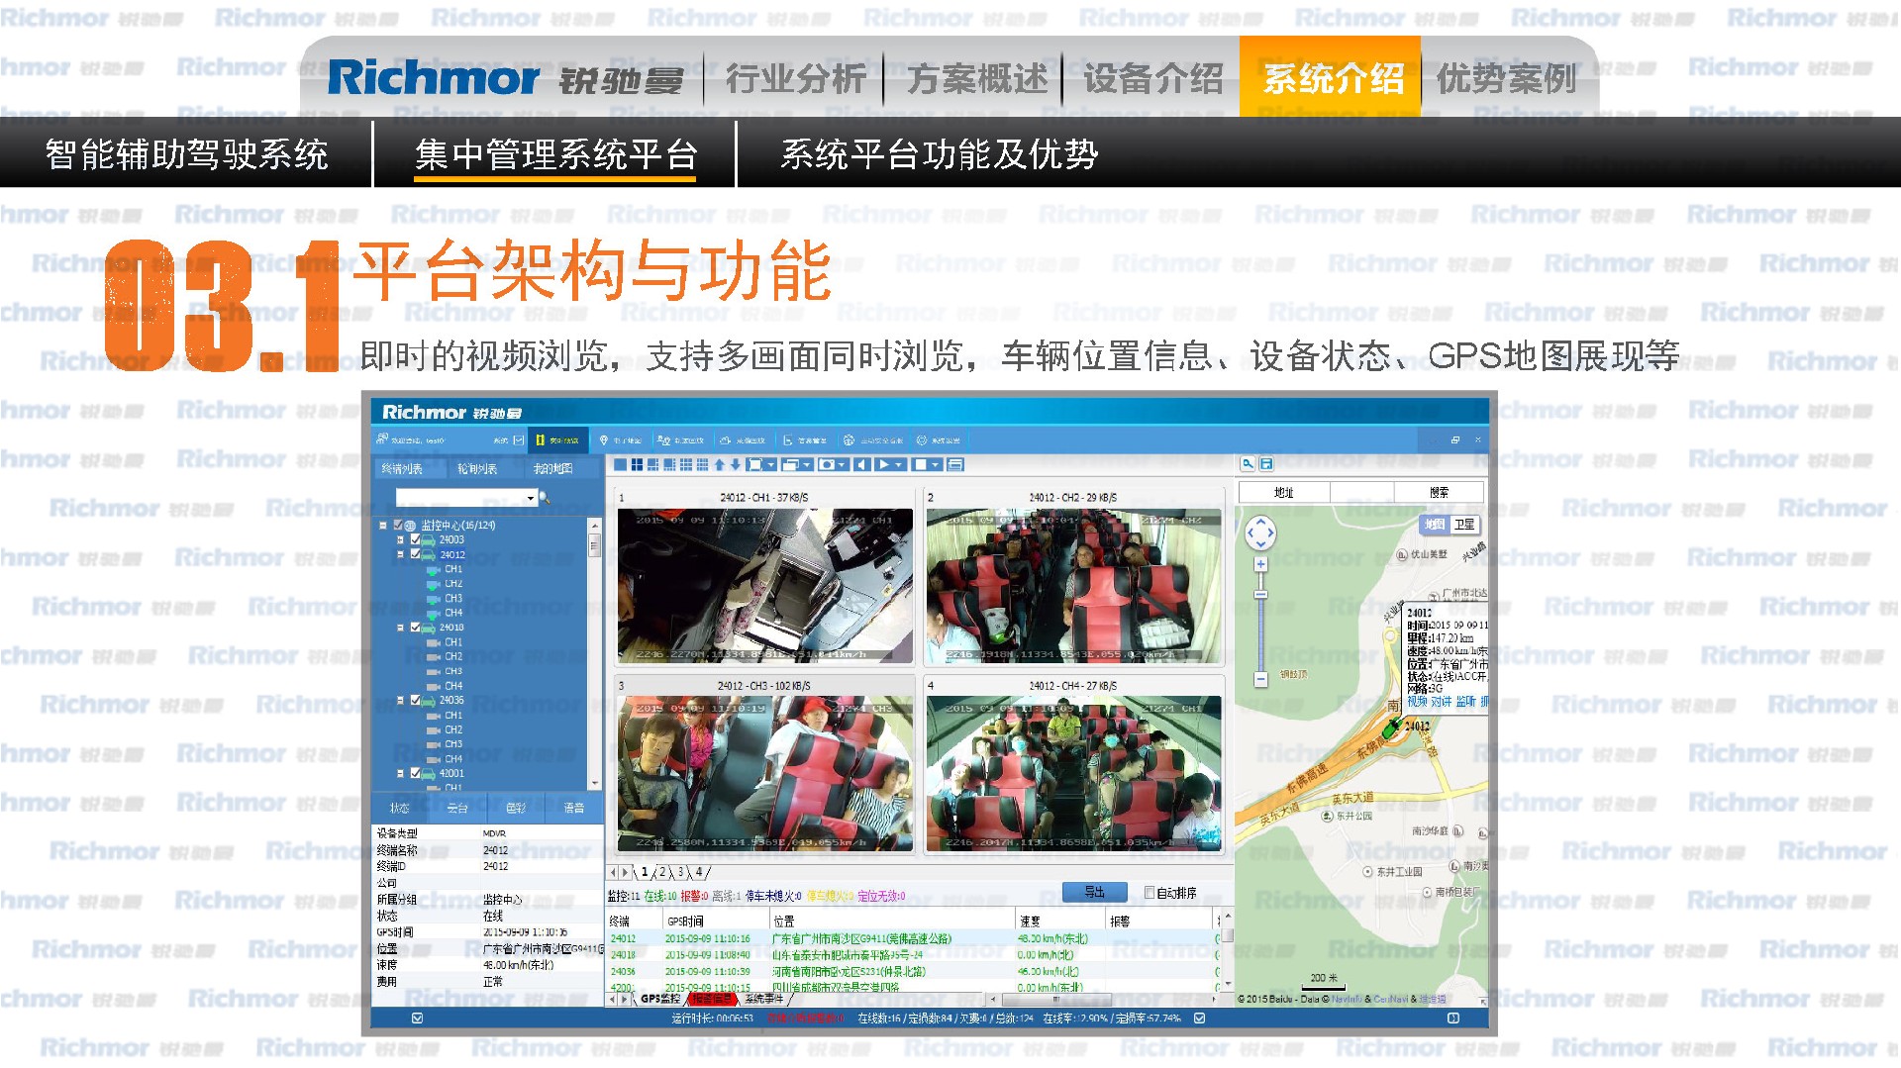
Task: Click the down arrow toolbar icon
Action: 736,464
